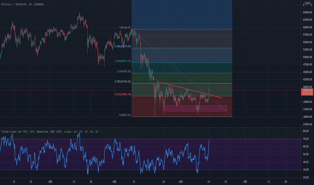The height and width of the screenshot is (185, 314).
Task: Click the 5月 label on the time axis
Action: [x=114, y=182]
